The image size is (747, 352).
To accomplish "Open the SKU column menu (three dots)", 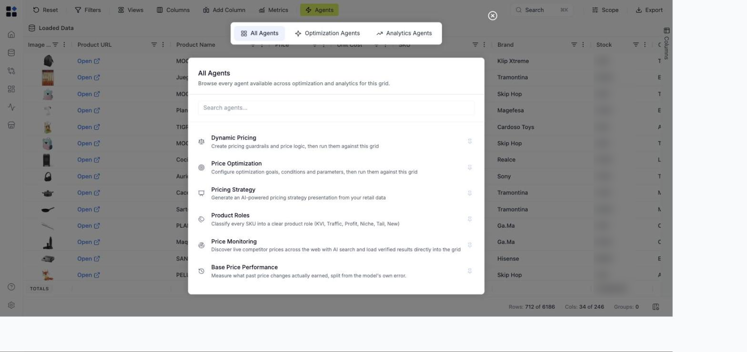I will (484, 45).
